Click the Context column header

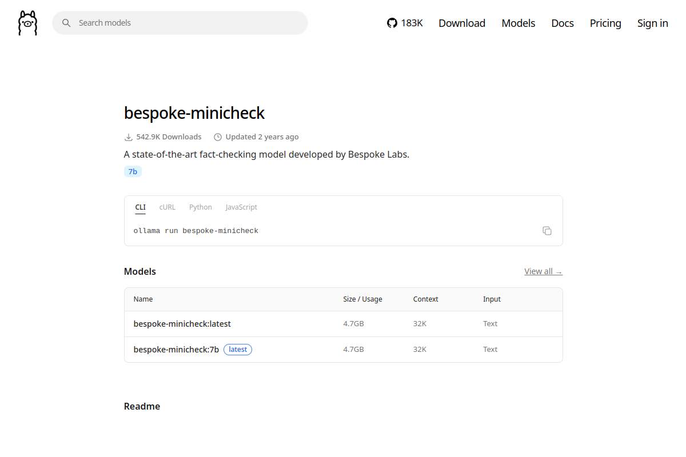pyautogui.click(x=426, y=299)
